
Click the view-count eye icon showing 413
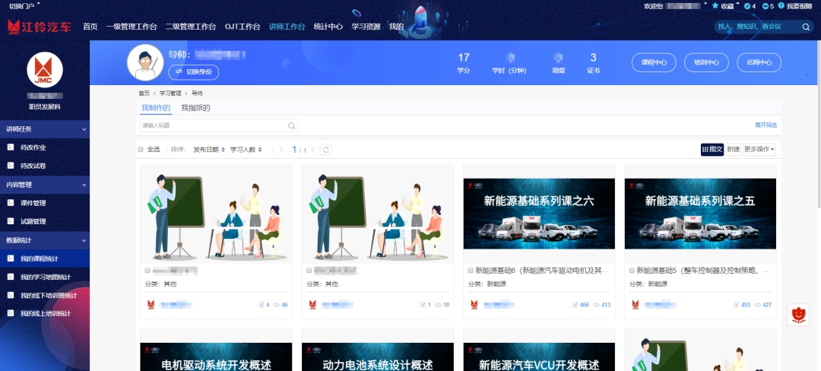596,305
